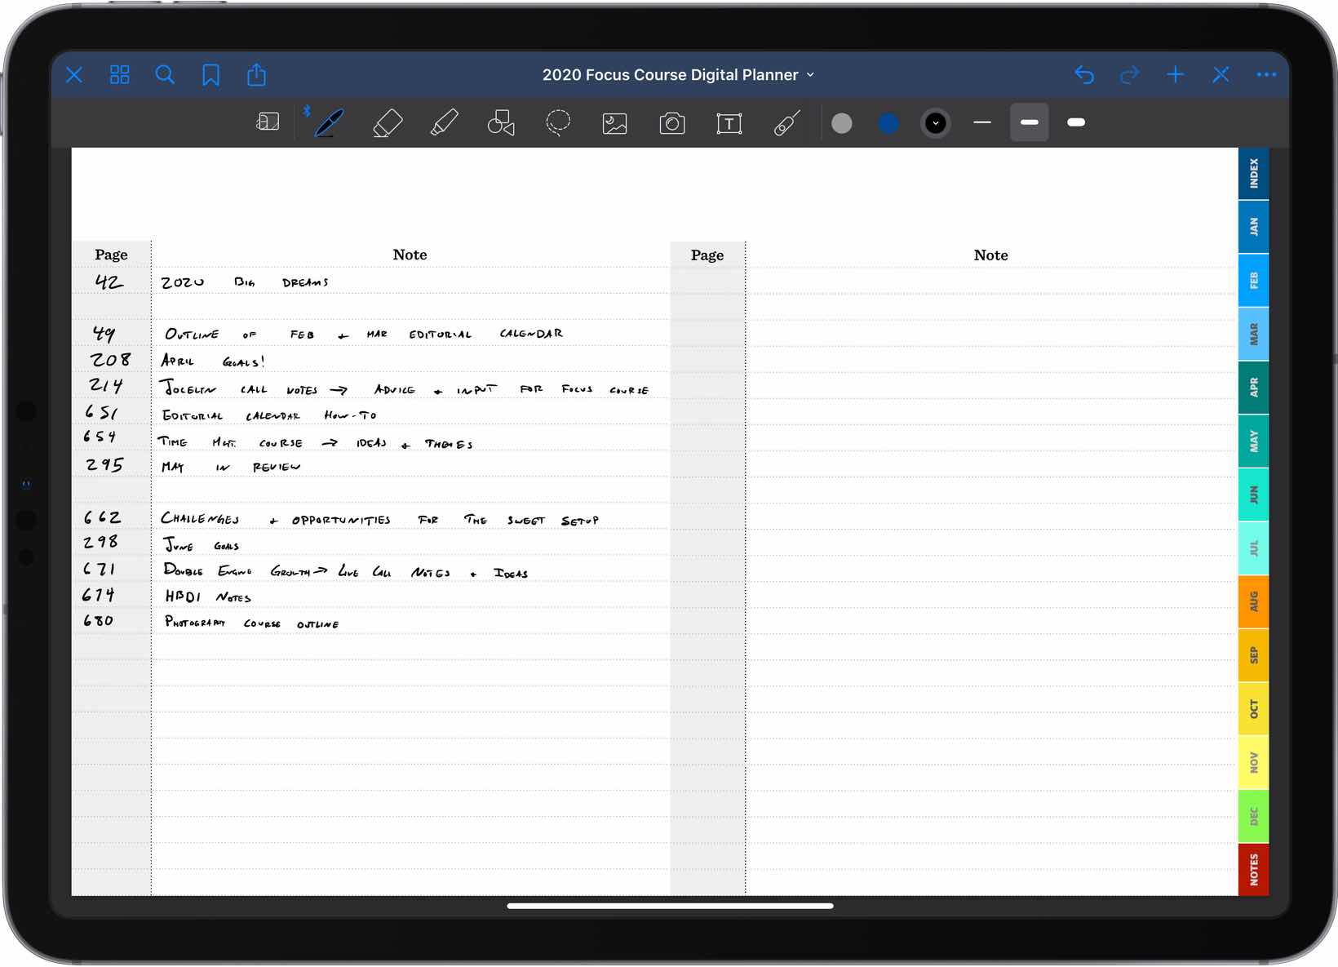Select the Pen tool

(329, 122)
